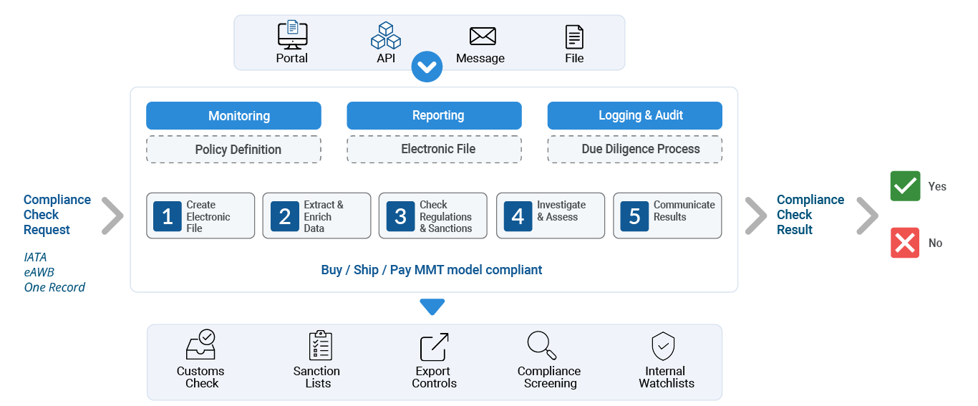
Task: Select the Create Electronic File step
Action: pos(200,216)
